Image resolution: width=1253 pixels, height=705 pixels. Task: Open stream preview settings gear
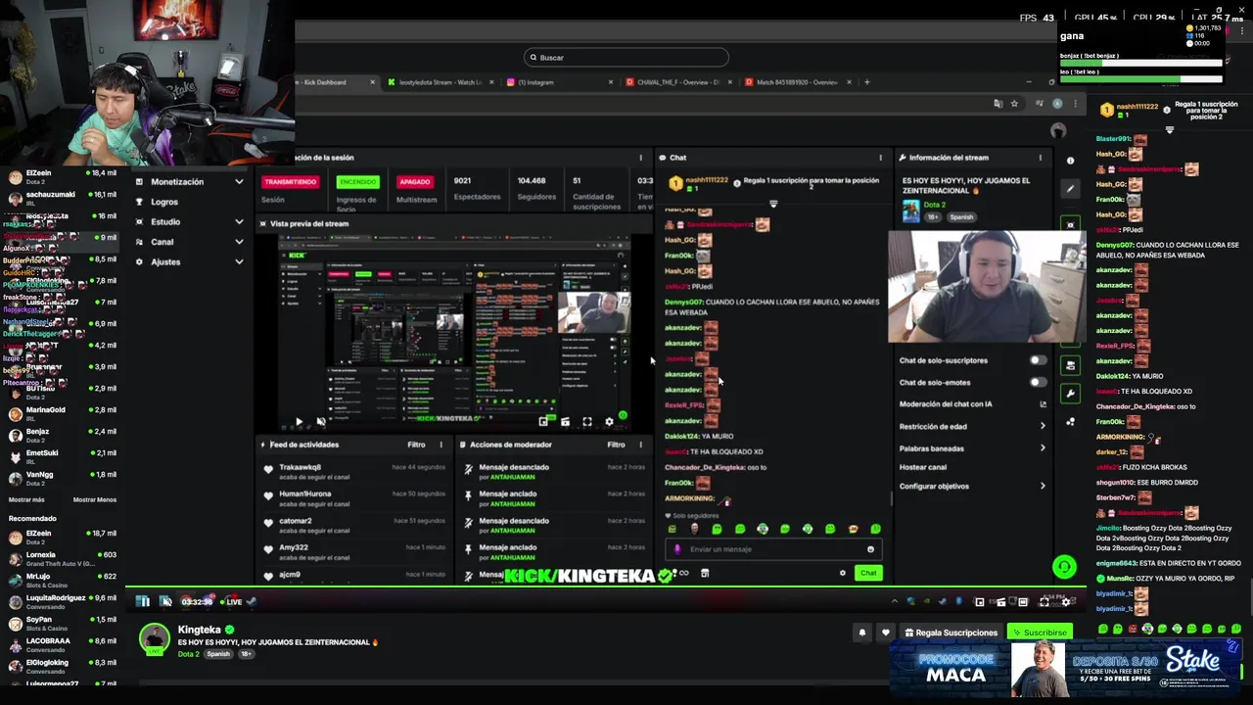click(x=609, y=422)
